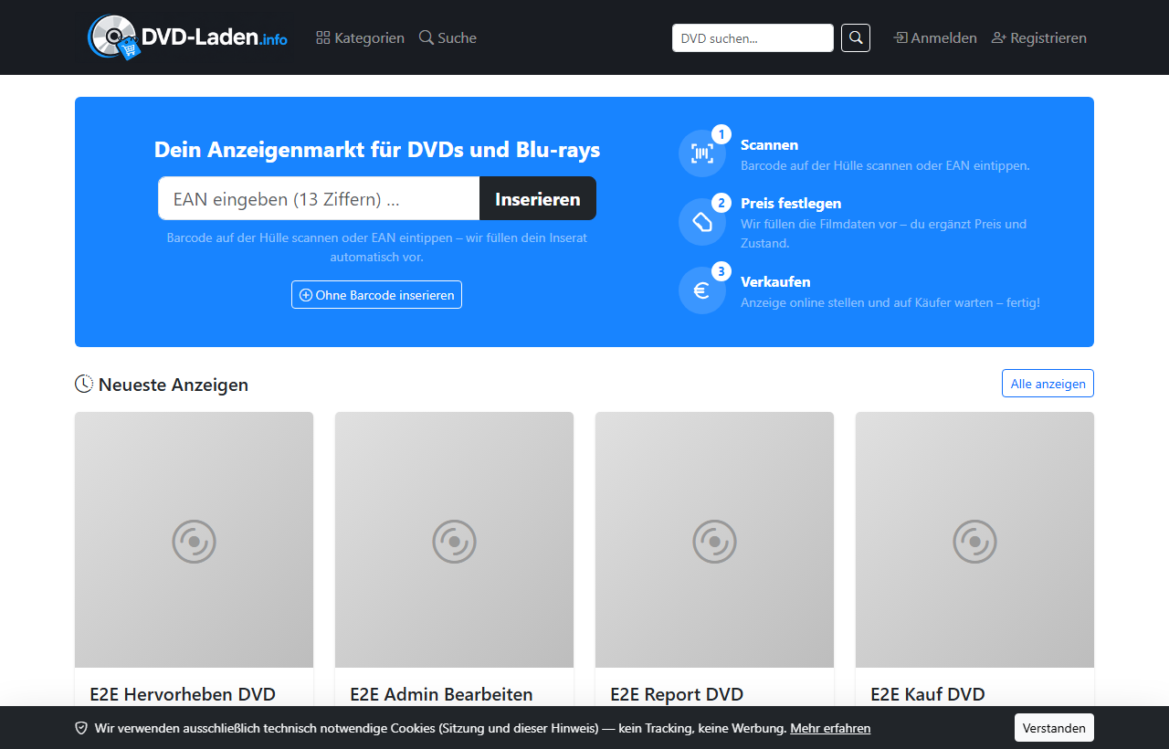Click 'Ohne Barcode inserieren' button
Image resolution: width=1169 pixels, height=749 pixels.
pos(376,295)
